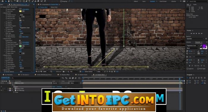
Task: Select the Roto Brush tool
Action: (42, 1)
